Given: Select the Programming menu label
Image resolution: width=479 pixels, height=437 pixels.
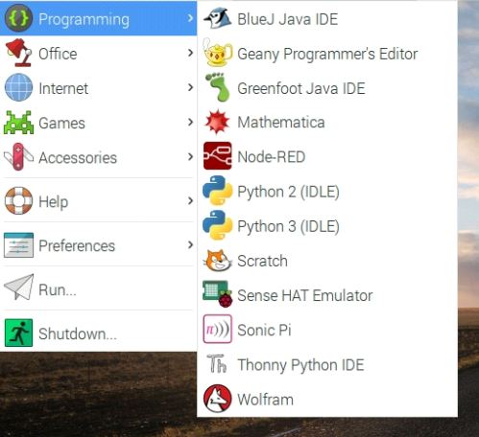Looking at the screenshot, I should click(84, 19).
